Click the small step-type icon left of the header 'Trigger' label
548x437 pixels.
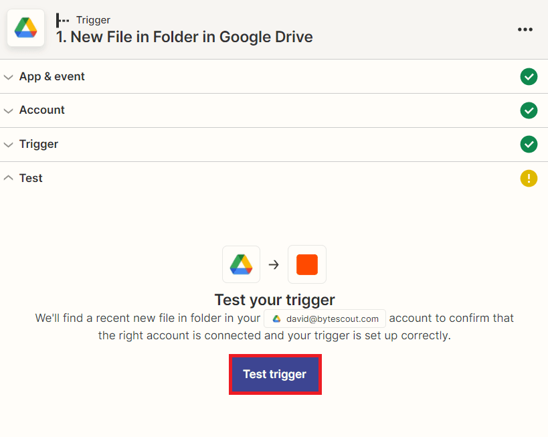[63, 20]
